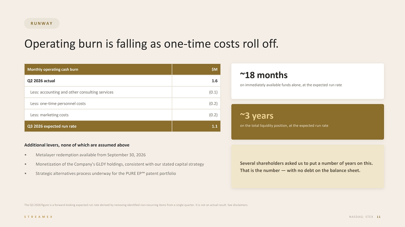Select the Additional levers heading

click(77, 145)
